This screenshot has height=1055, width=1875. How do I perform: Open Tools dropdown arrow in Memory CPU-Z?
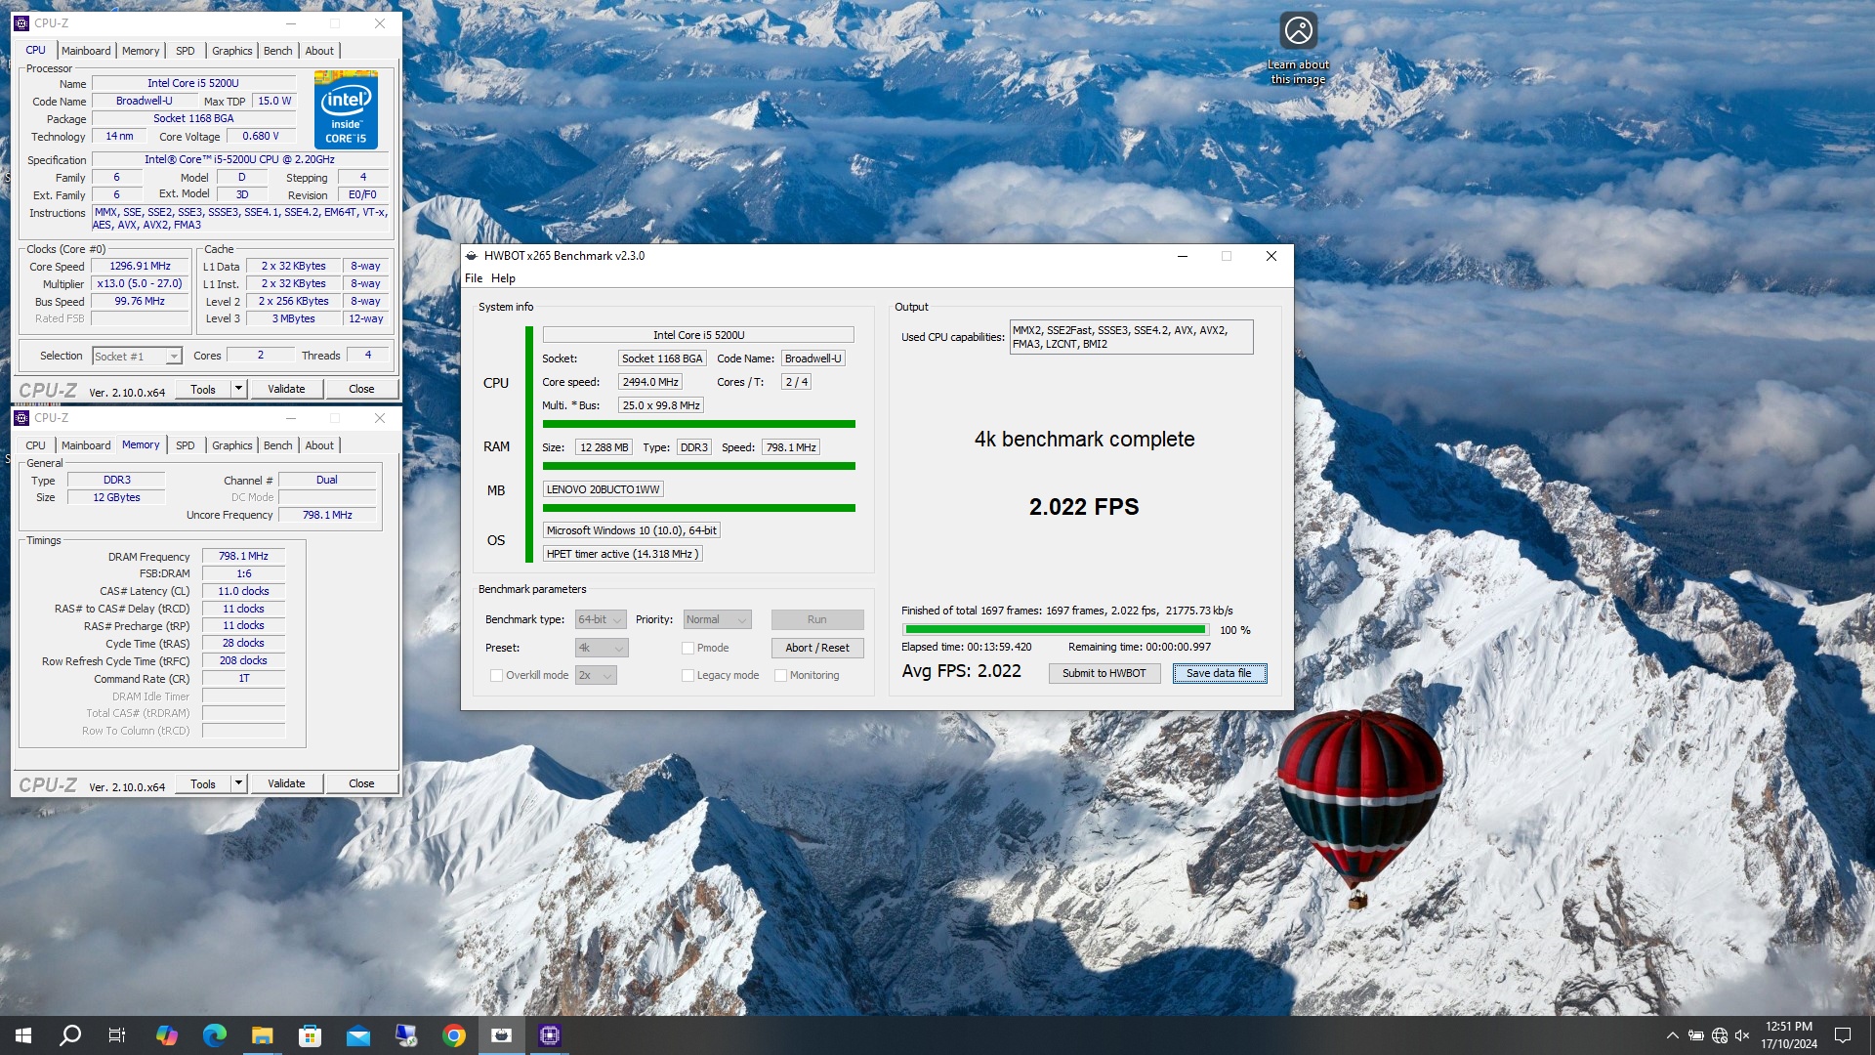pyautogui.click(x=238, y=783)
